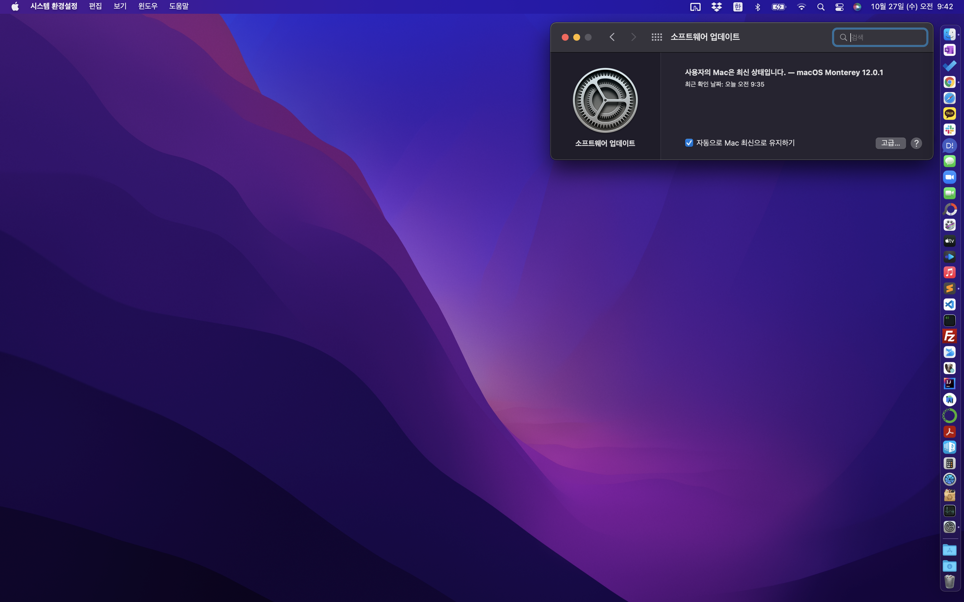Open the battery status menu
Image resolution: width=964 pixels, height=602 pixels.
point(778,7)
